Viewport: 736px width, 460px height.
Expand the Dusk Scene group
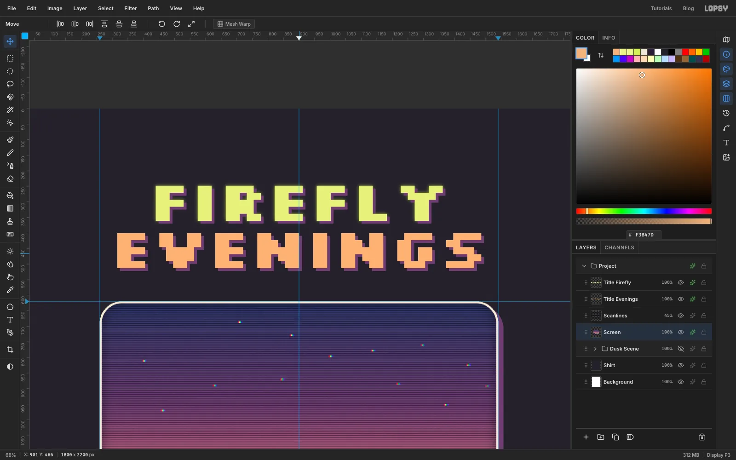coord(595,349)
